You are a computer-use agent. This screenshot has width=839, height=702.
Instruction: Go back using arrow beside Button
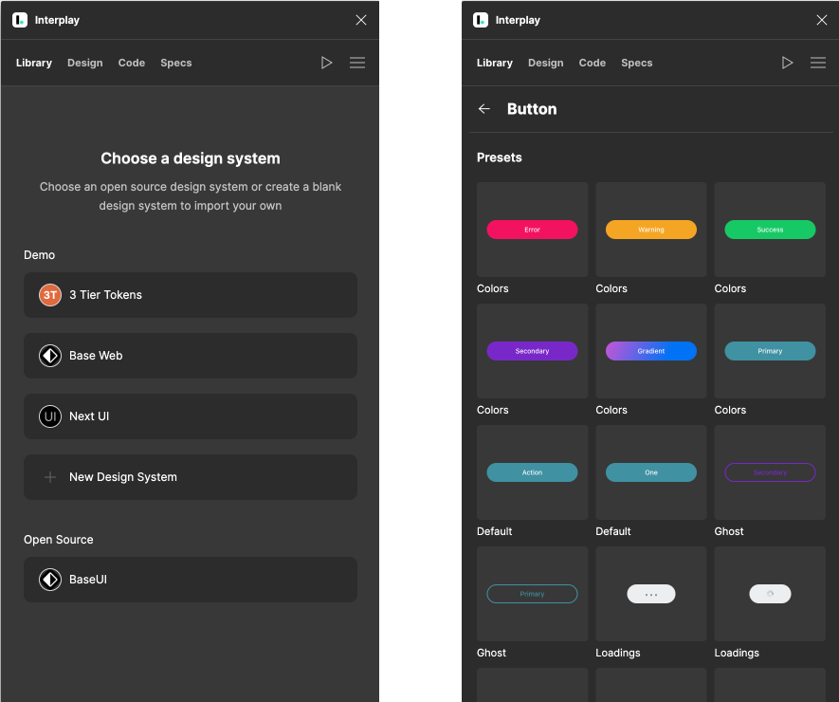[x=484, y=109]
